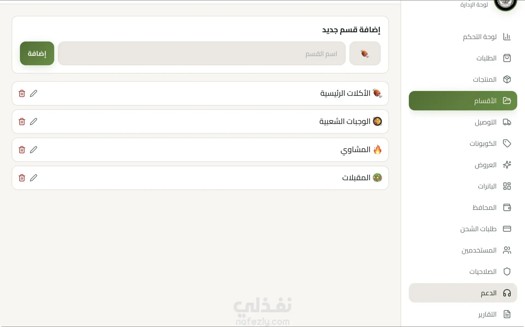
Task: Delete the الوجبات الشعبية category
Action: [22, 121]
